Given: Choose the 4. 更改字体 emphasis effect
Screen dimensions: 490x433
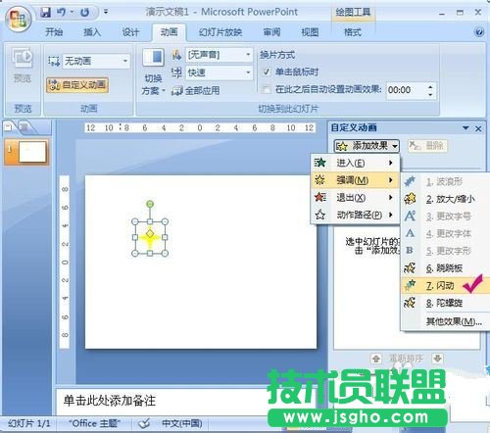Looking at the screenshot, I should tap(445, 233).
